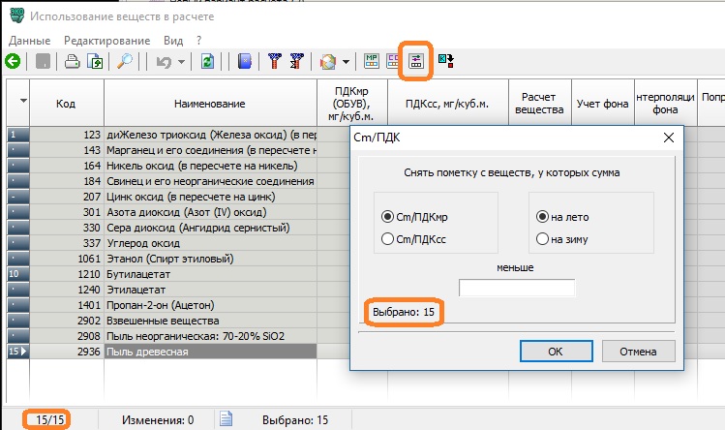Click the green back arrow icon
The image size is (725, 430).
tap(13, 61)
